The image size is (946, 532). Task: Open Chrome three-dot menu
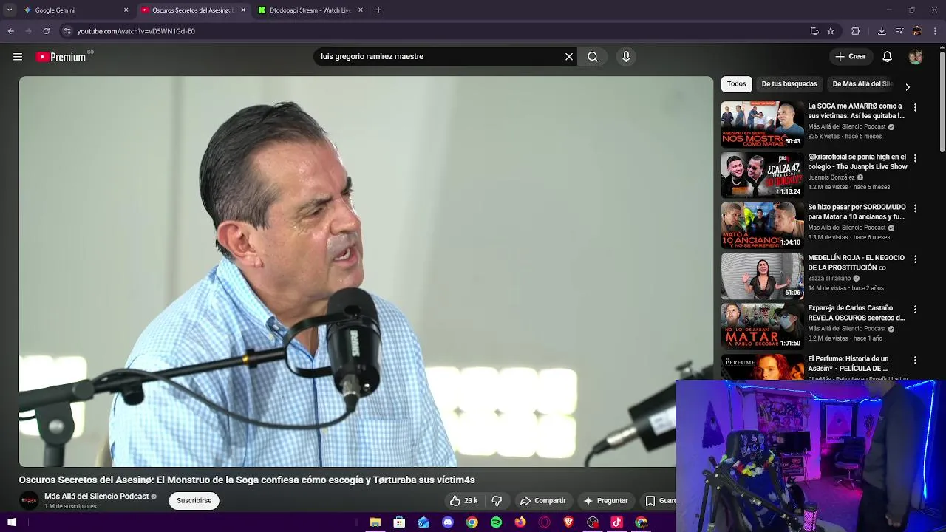[x=936, y=31]
